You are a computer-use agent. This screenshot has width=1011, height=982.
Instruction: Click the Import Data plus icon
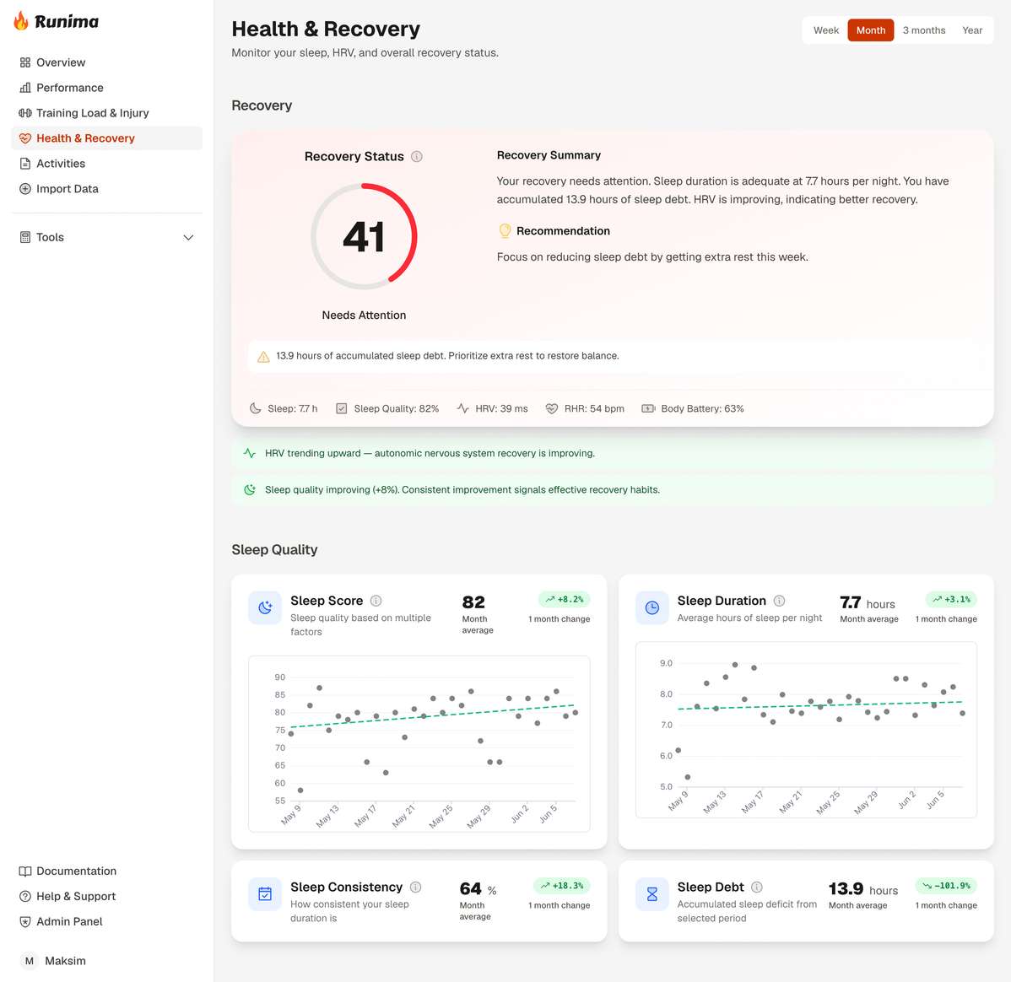[25, 189]
